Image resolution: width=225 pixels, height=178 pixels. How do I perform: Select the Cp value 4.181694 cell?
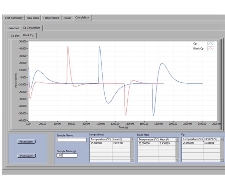(211, 143)
